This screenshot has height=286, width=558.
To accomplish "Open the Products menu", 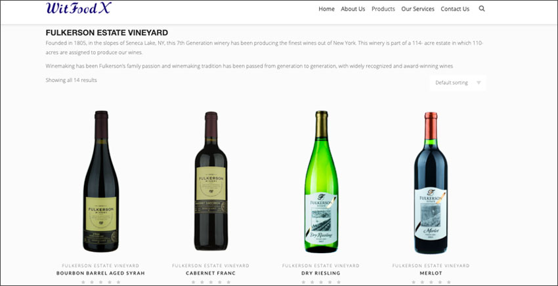I will pos(383,9).
